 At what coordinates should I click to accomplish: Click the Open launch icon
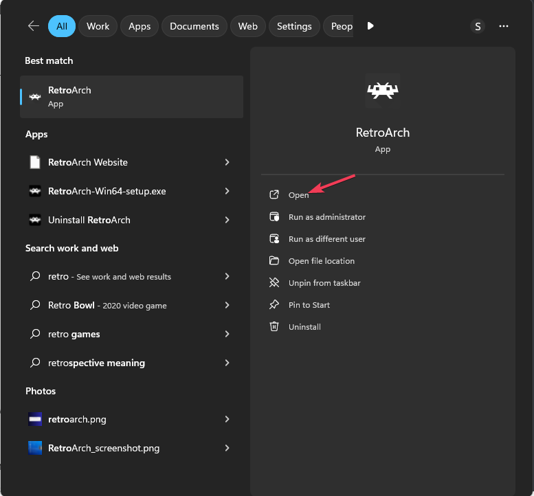click(x=274, y=194)
